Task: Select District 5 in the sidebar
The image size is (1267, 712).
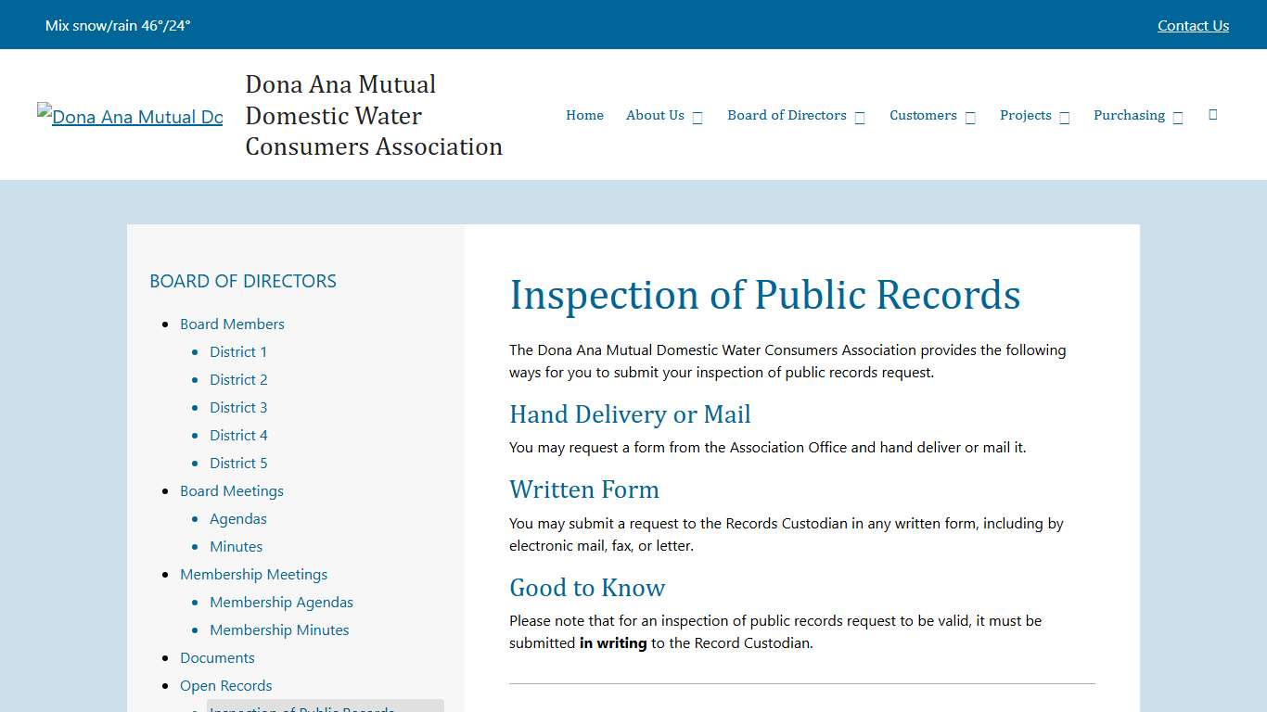Action: [x=238, y=463]
